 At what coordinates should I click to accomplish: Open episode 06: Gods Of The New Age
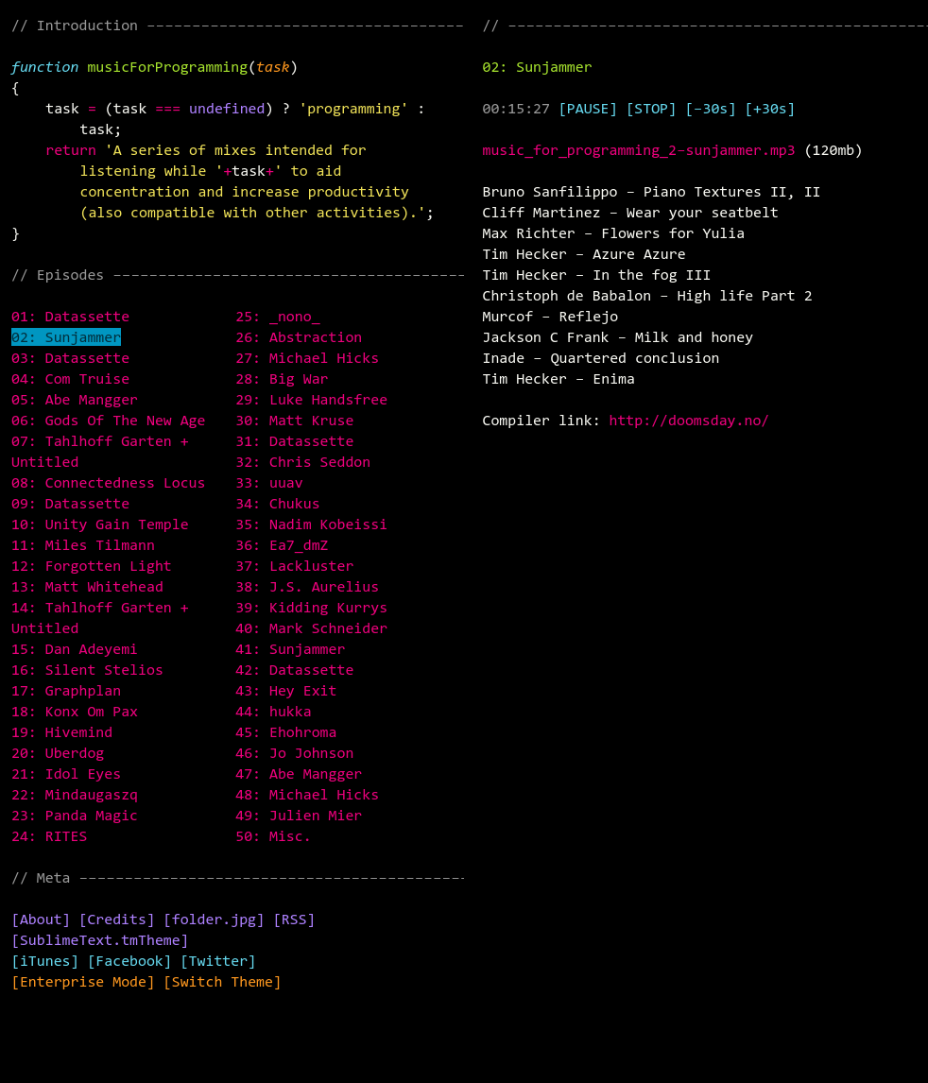point(109,421)
